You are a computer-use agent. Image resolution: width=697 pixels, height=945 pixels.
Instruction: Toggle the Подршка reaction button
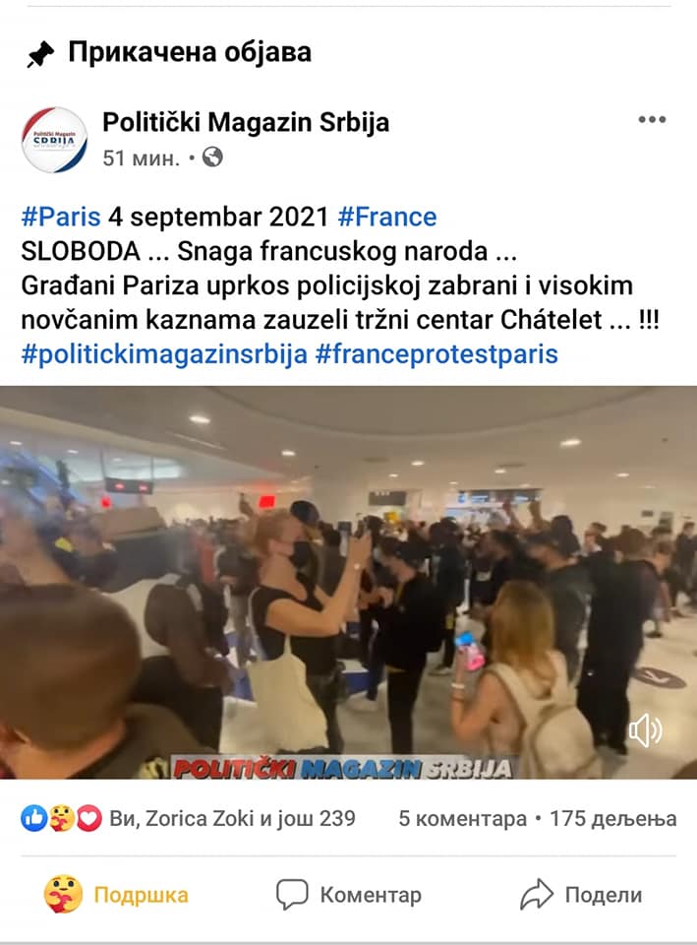point(116,895)
